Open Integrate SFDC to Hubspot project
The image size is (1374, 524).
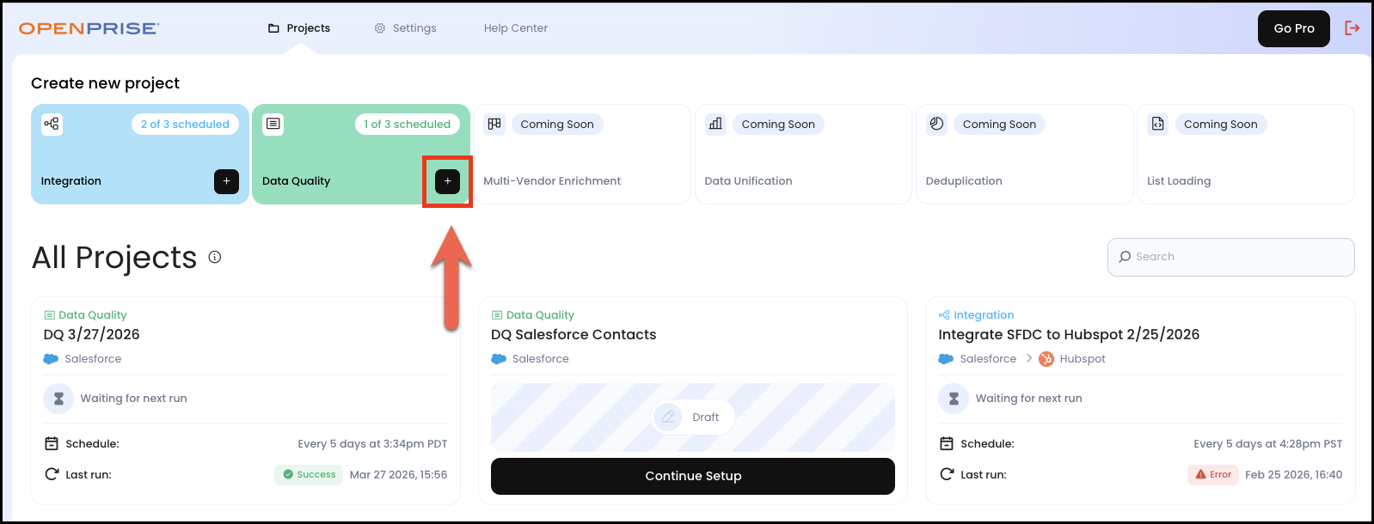point(1068,334)
